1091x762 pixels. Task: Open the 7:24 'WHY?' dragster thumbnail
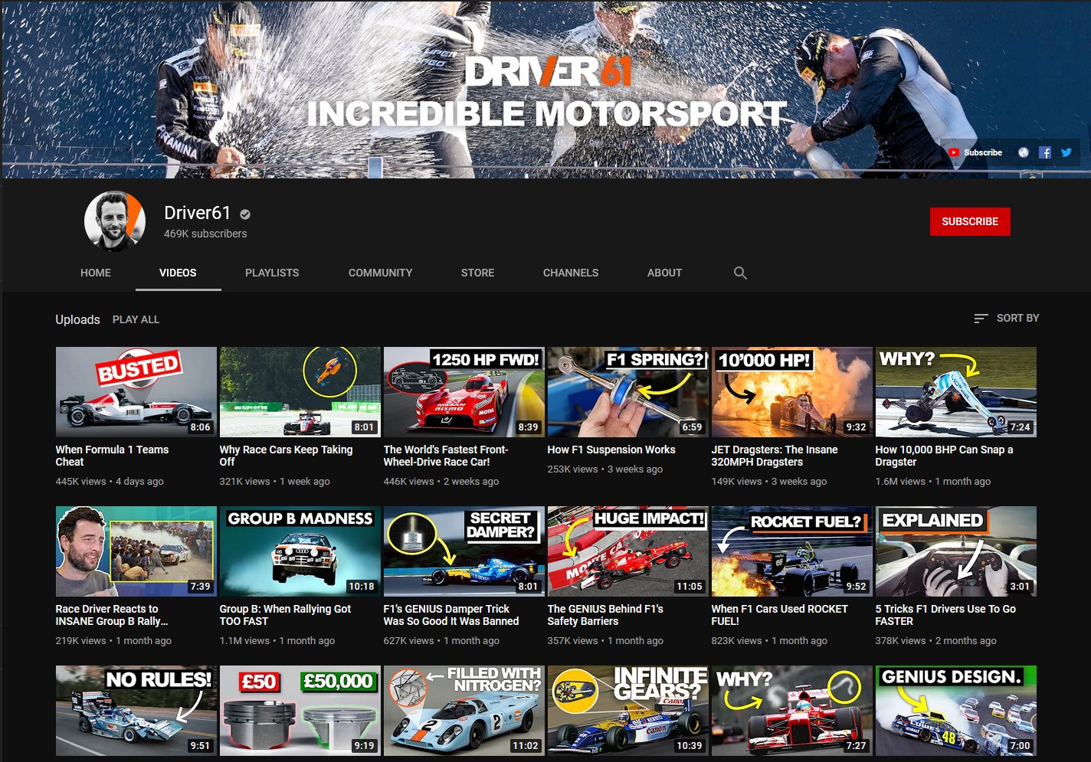[x=955, y=392]
